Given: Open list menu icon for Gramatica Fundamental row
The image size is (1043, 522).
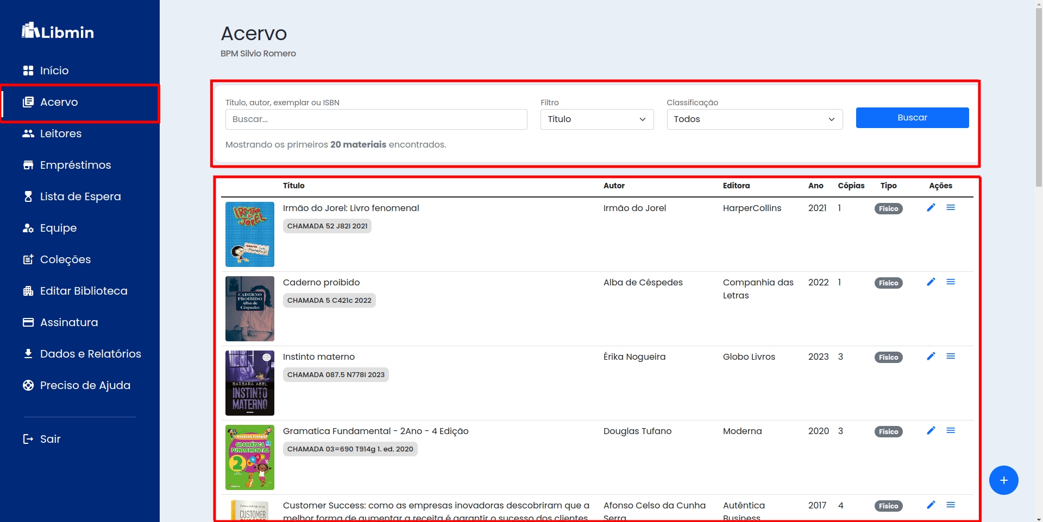Looking at the screenshot, I should (x=950, y=431).
